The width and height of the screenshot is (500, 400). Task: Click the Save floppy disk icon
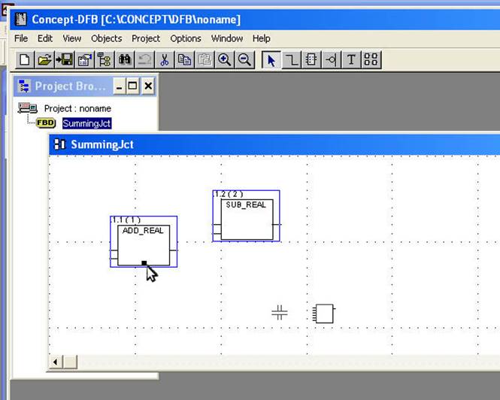(65, 59)
